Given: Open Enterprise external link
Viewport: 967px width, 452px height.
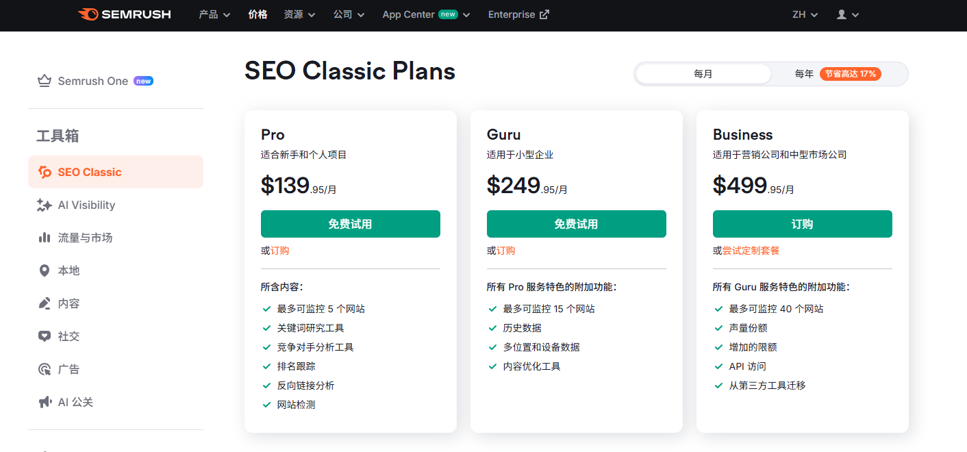Looking at the screenshot, I should (518, 14).
